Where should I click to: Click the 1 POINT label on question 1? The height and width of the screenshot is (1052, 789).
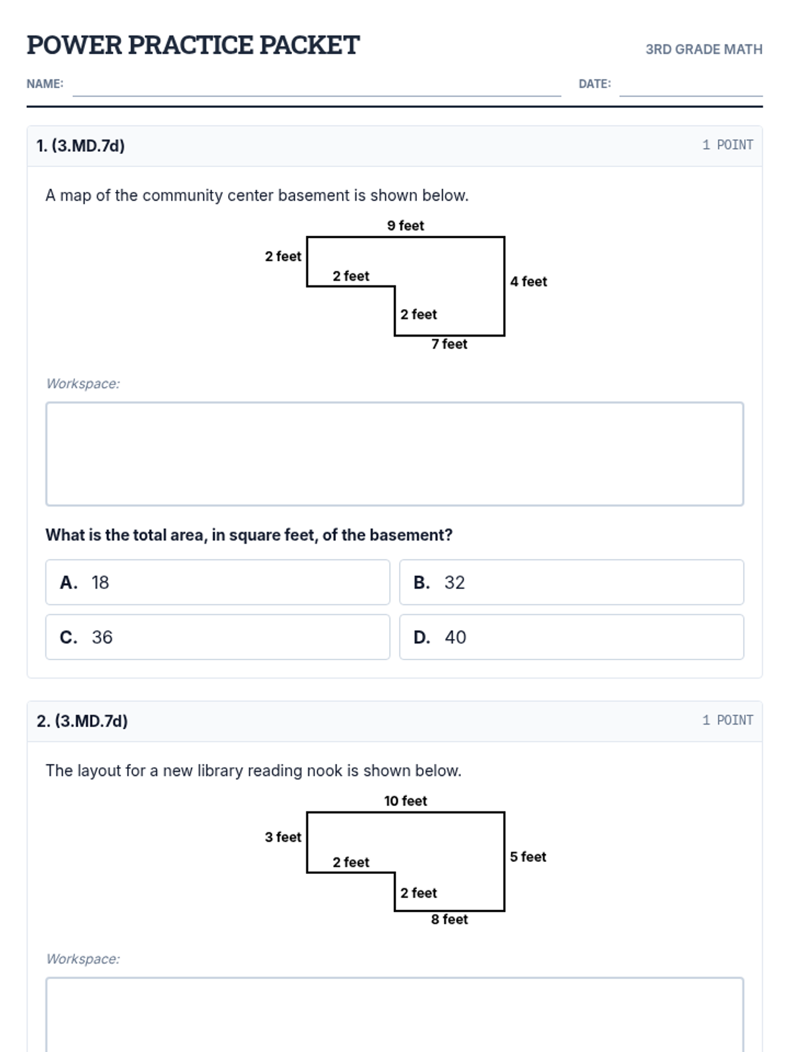point(727,145)
